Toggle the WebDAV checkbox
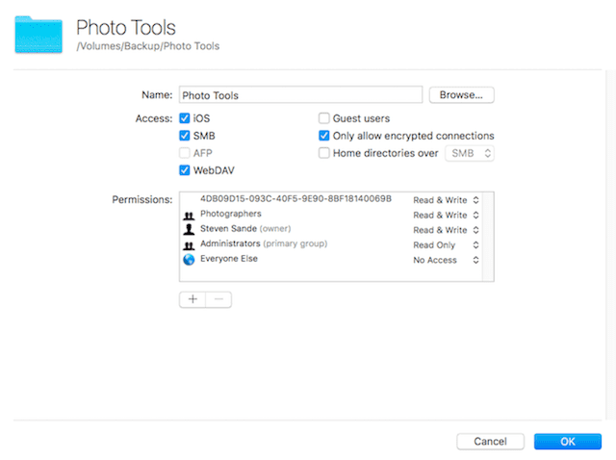 185,170
